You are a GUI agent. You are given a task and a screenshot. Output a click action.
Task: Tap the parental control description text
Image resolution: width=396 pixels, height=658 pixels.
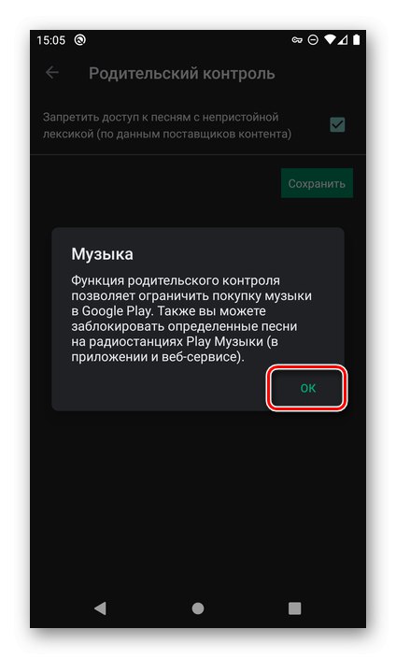click(x=191, y=319)
